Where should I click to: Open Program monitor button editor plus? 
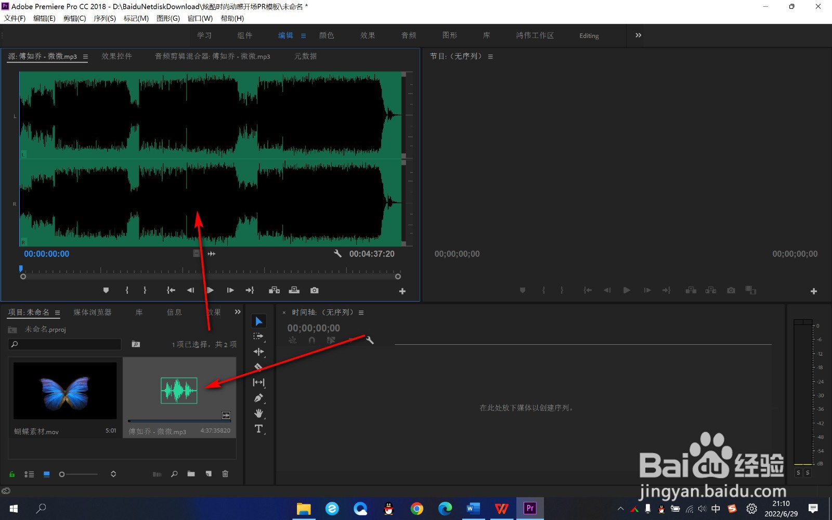(x=814, y=291)
